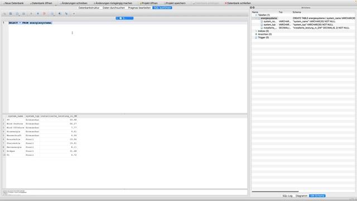Execute the current line icon
This screenshot has height=201, width=357.
tap(38, 13)
